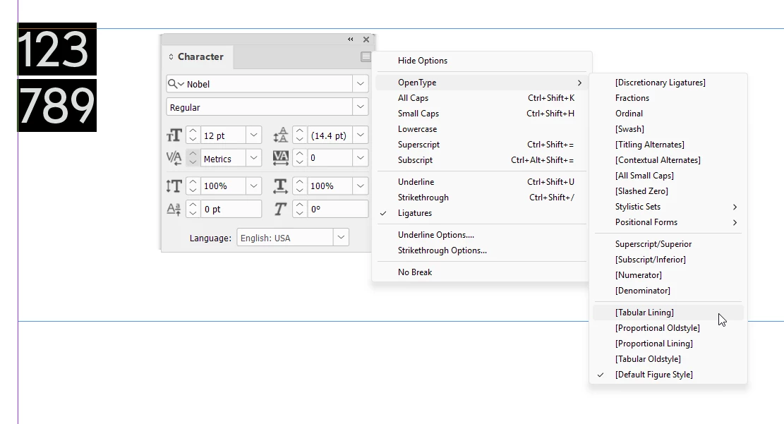Open Underline Options...
The width and height of the screenshot is (784, 424).
(481, 235)
